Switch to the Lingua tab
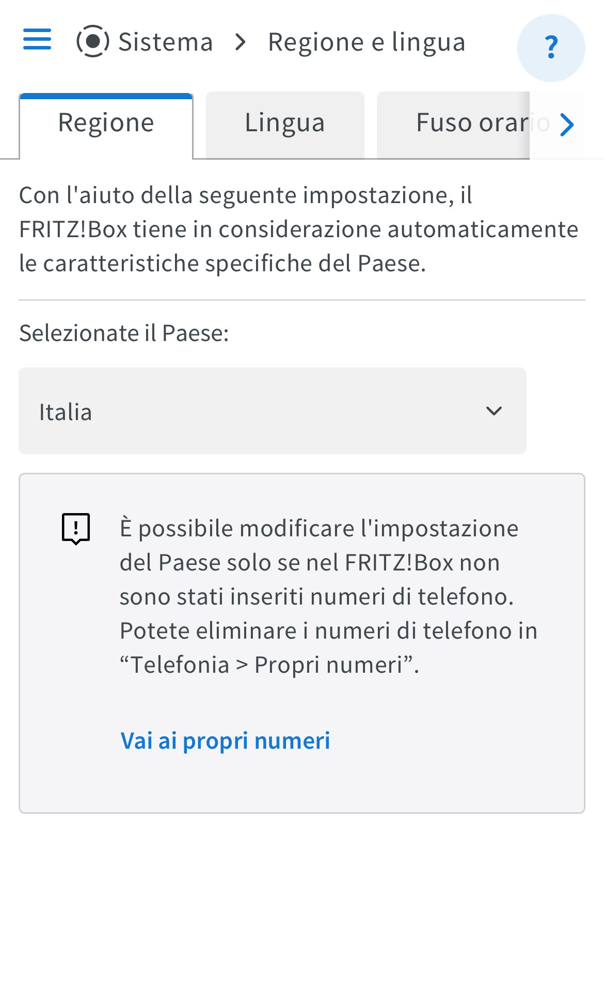604x1005 pixels. coord(285,124)
